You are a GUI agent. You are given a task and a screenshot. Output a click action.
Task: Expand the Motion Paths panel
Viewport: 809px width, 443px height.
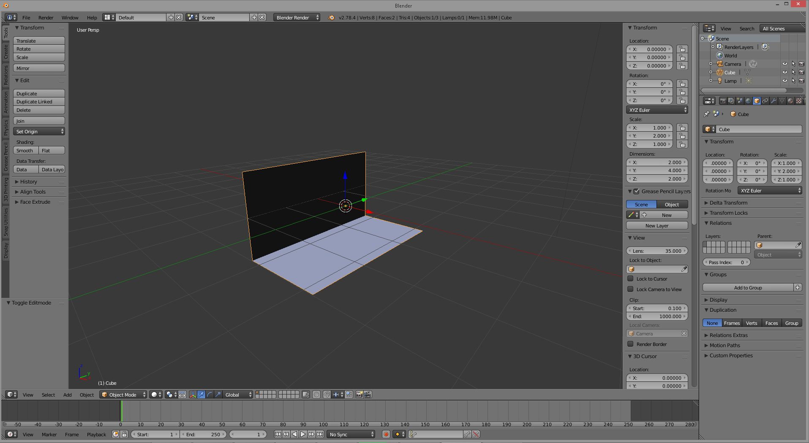click(x=725, y=346)
